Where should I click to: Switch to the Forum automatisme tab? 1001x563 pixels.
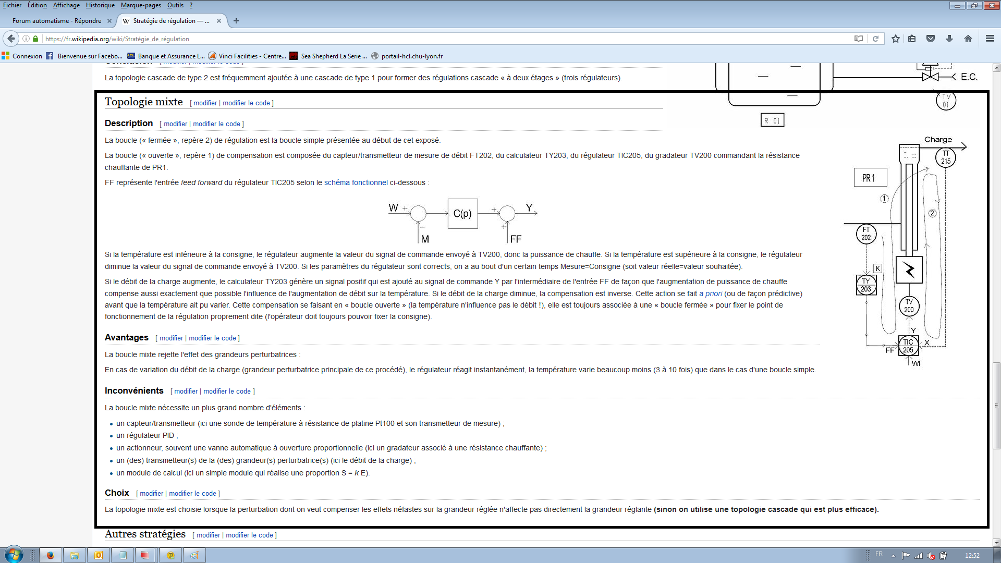pos(57,21)
